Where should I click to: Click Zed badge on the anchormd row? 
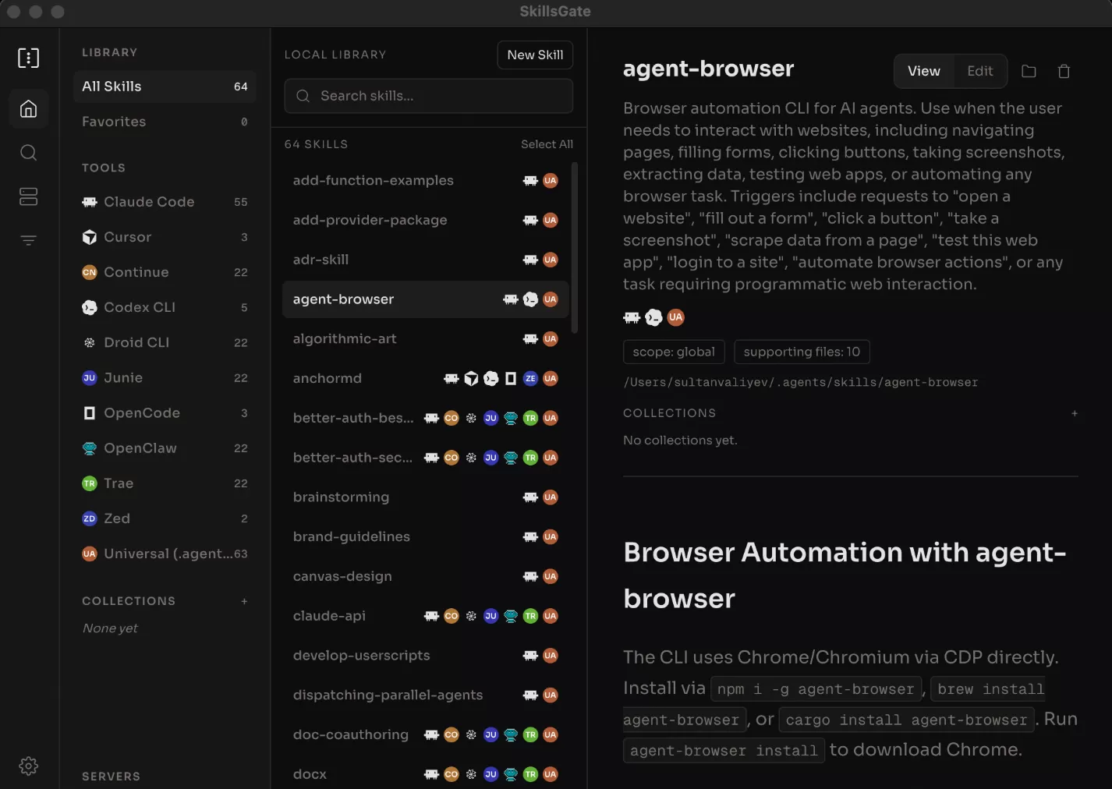(530, 378)
